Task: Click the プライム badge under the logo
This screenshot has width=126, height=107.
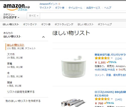Action: point(22,9)
